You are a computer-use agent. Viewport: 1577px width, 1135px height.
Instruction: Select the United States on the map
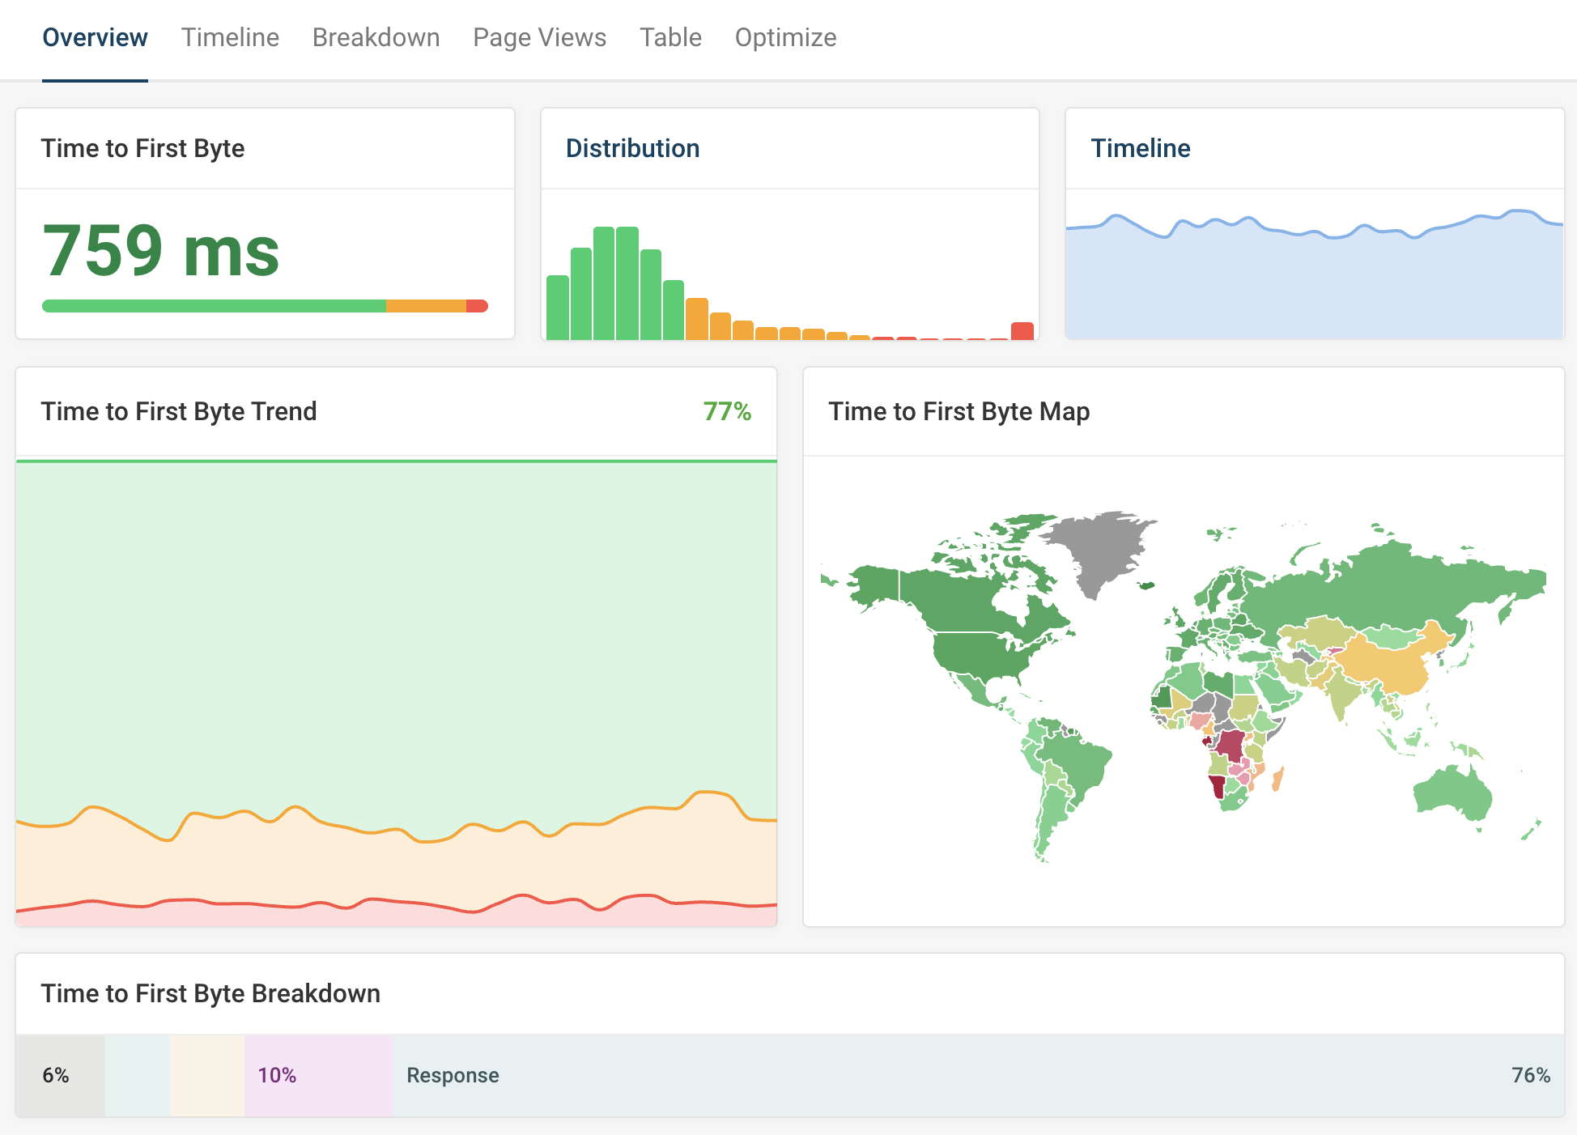980,653
